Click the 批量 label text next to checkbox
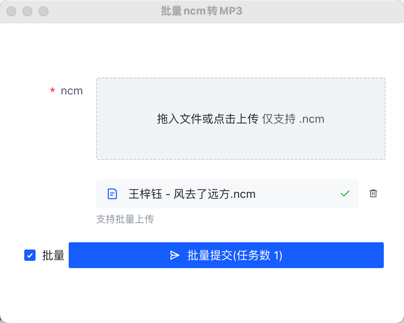Image resolution: width=404 pixels, height=323 pixels. point(53,255)
